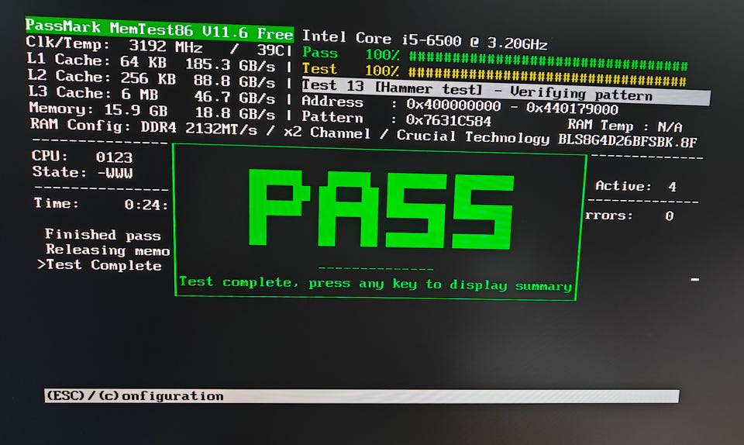Click the State: -WWW line
Viewport: 744px width, 445px height.
click(x=82, y=172)
